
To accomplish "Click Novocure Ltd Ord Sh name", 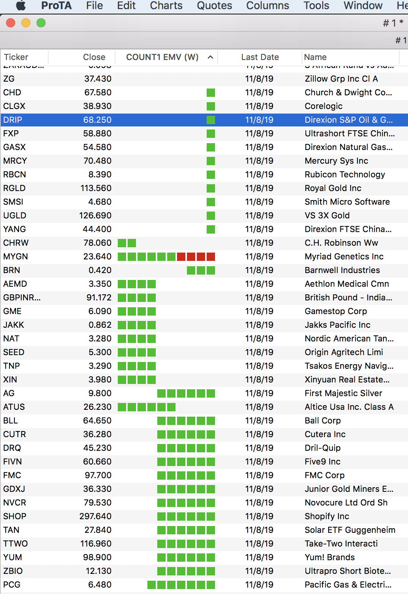I will 346,503.
